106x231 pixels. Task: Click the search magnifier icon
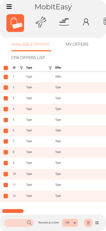point(29,222)
